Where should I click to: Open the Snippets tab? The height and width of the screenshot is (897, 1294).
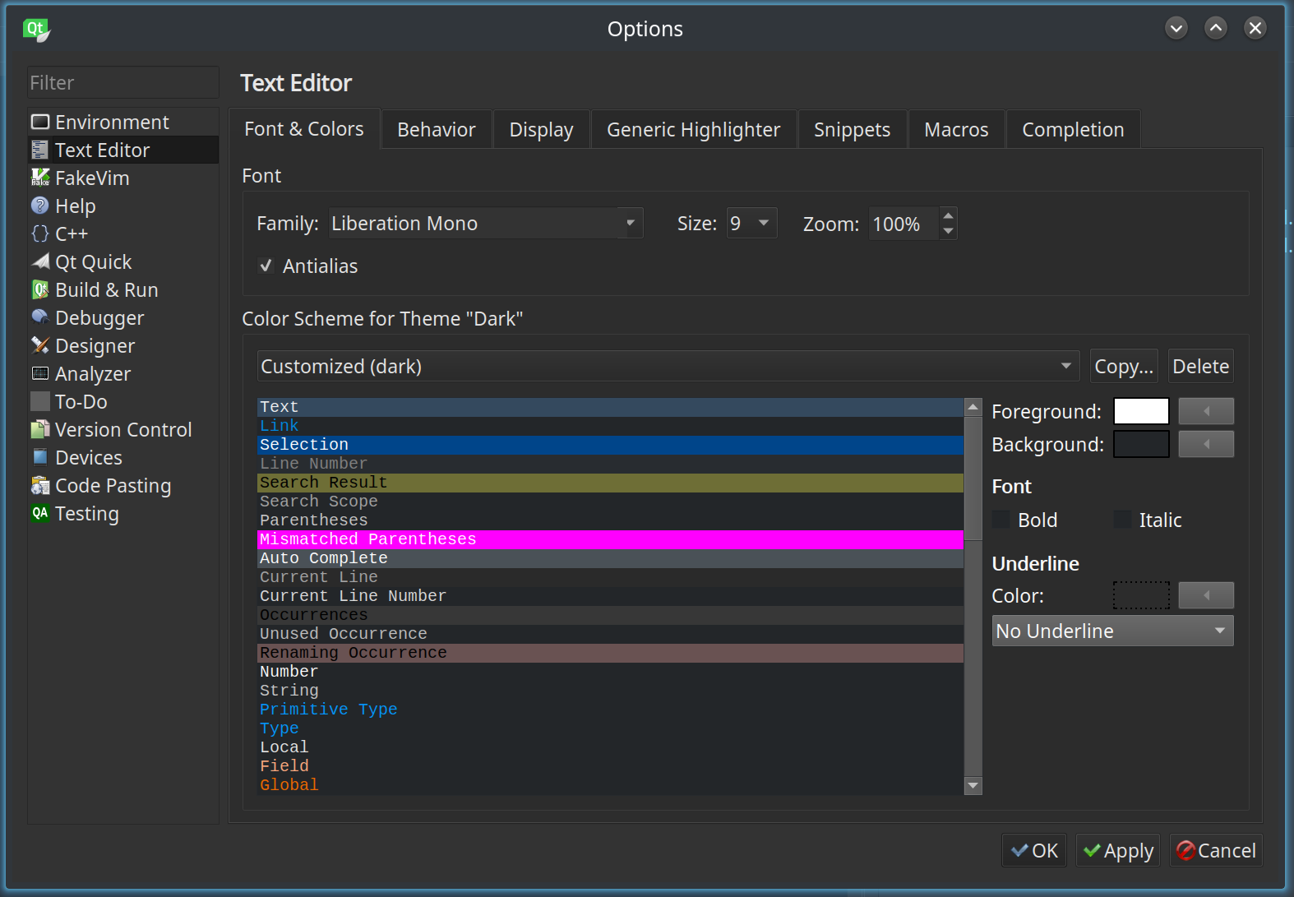[852, 130]
